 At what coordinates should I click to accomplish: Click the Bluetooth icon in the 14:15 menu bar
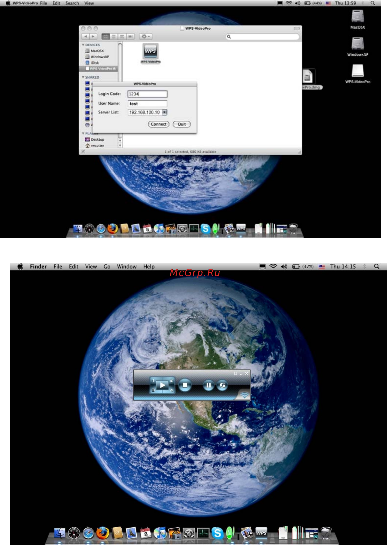365,267
